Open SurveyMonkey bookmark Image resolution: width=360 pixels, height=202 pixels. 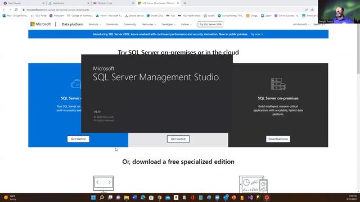(x=230, y=16)
